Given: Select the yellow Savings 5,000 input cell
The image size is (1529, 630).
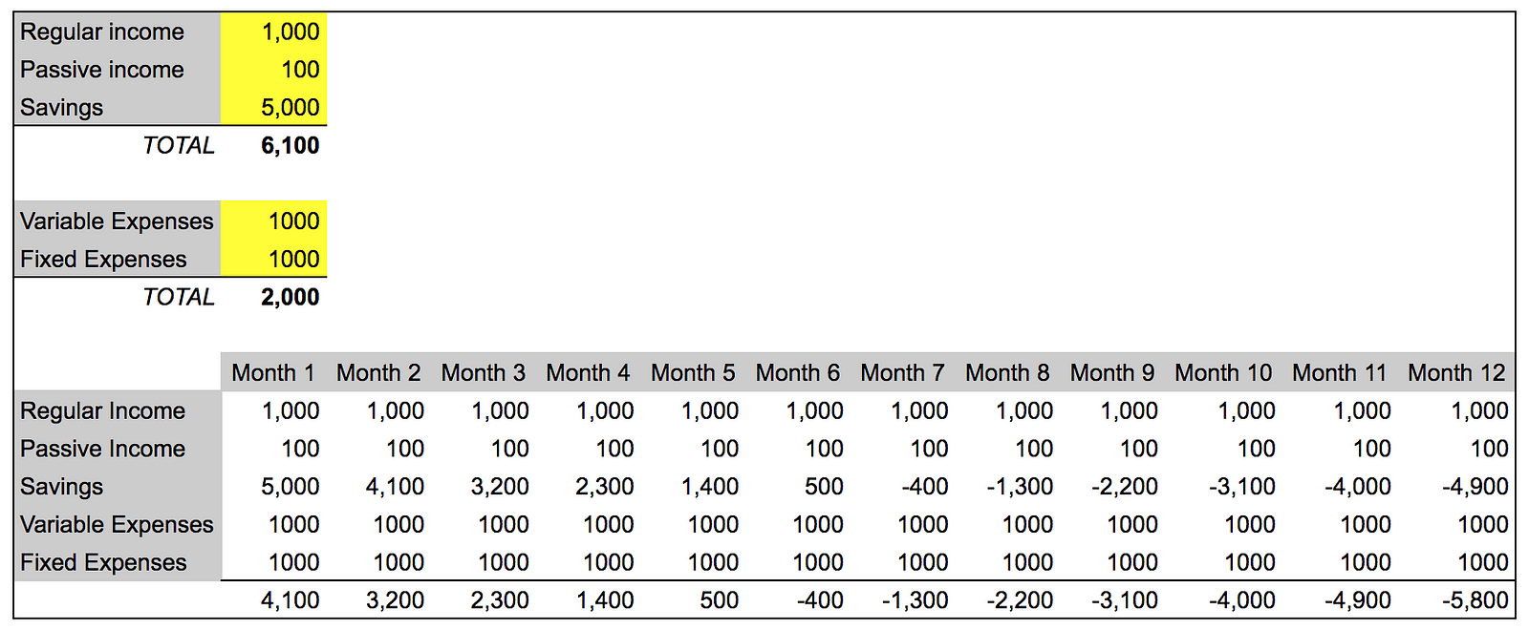Looking at the screenshot, I should 274,107.
